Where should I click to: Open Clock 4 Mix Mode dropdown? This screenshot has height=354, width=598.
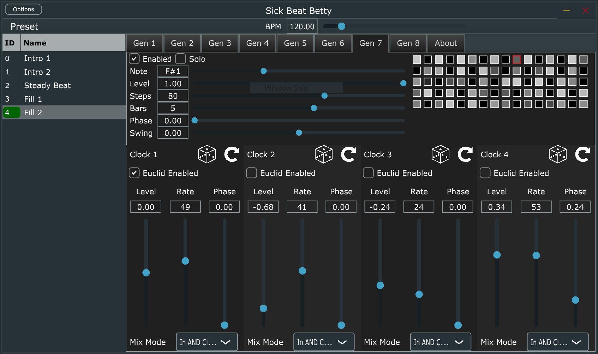pyautogui.click(x=558, y=342)
